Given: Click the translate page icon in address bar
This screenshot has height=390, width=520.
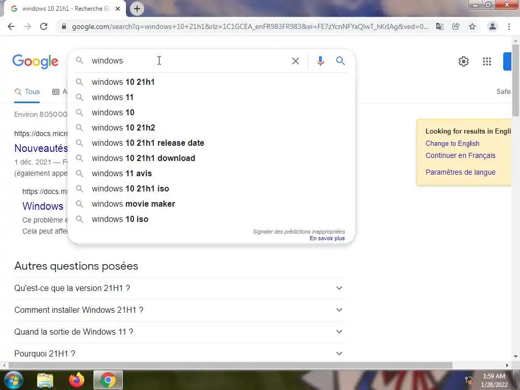Looking at the screenshot, I should 440,26.
